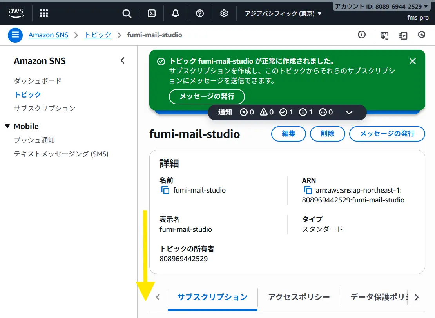The width and height of the screenshot is (435, 318).
Task: Open the help question mark icon
Action: click(x=200, y=14)
